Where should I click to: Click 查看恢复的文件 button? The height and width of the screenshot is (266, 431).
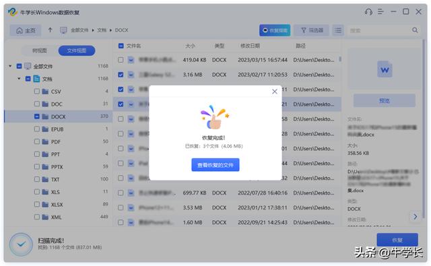[215, 165]
